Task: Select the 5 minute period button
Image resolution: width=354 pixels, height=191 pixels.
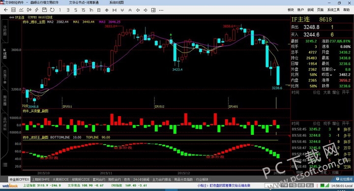Action: click(x=76, y=10)
